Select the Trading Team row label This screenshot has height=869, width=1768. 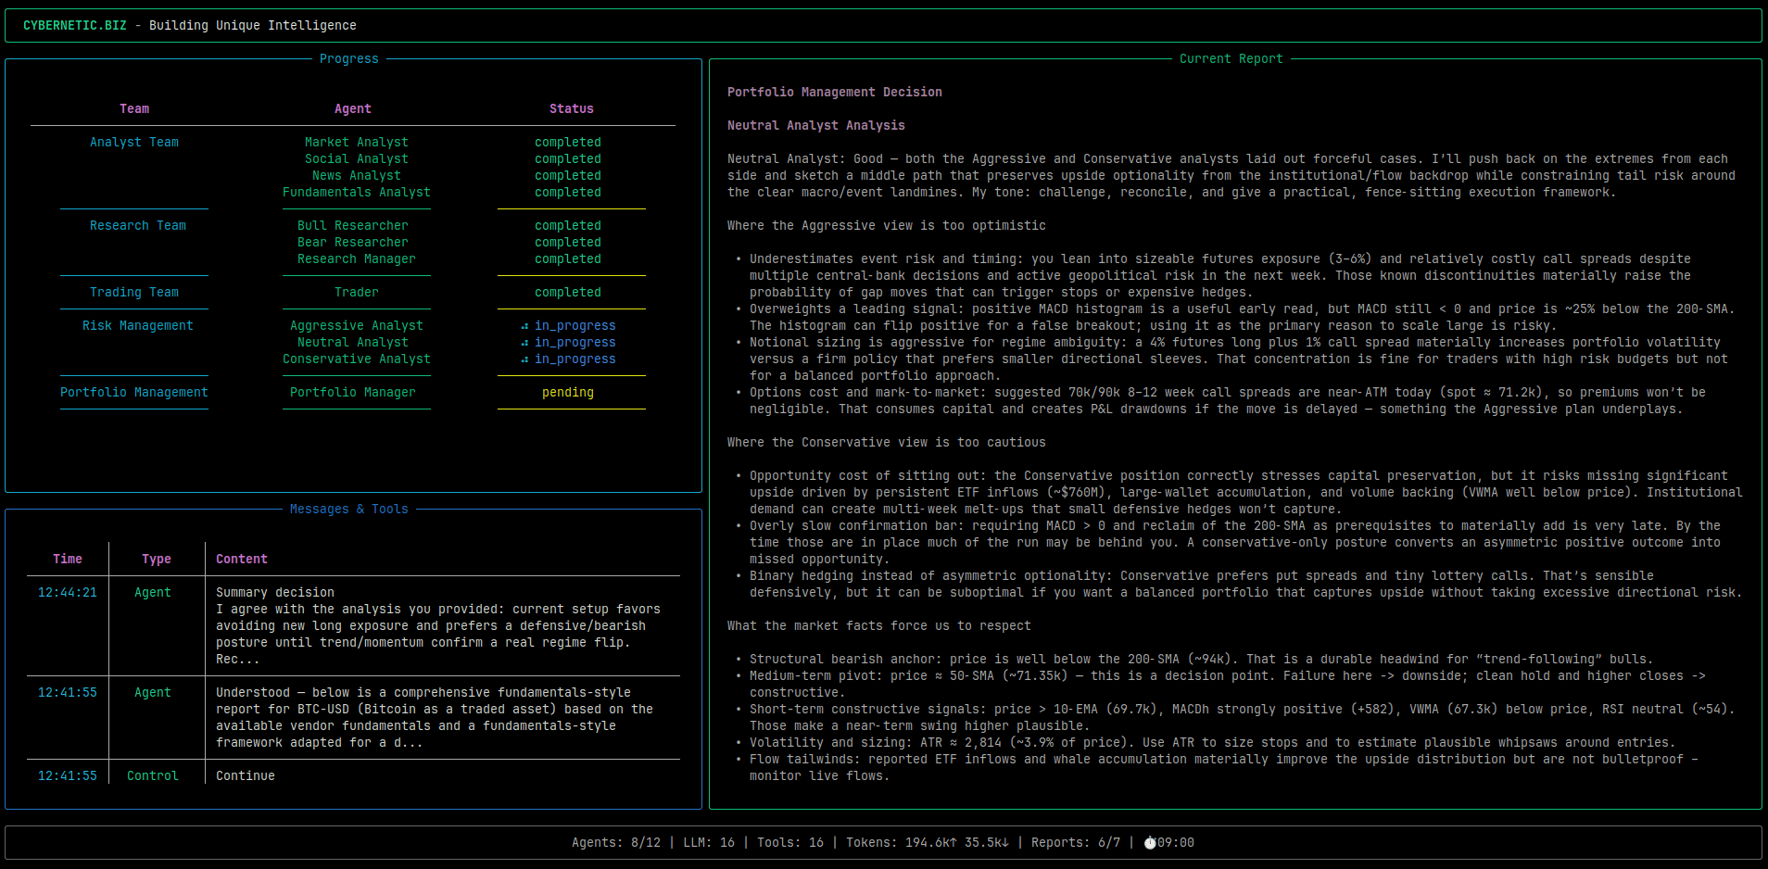point(134,293)
